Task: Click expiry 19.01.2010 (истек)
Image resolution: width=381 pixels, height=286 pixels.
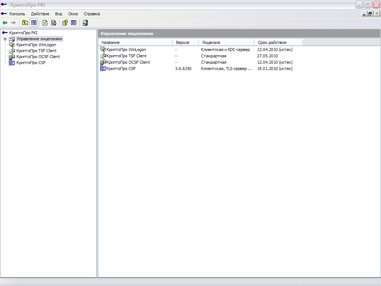Action: pyautogui.click(x=275, y=69)
